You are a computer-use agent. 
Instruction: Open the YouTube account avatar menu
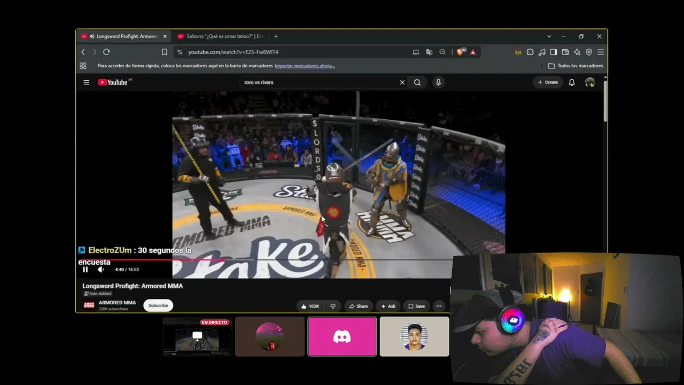click(590, 82)
